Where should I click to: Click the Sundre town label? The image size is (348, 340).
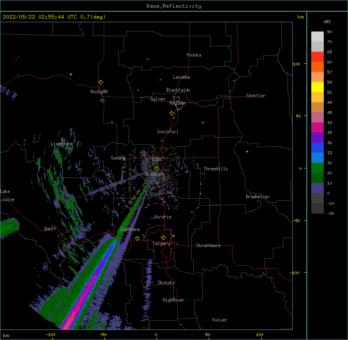[118, 158]
